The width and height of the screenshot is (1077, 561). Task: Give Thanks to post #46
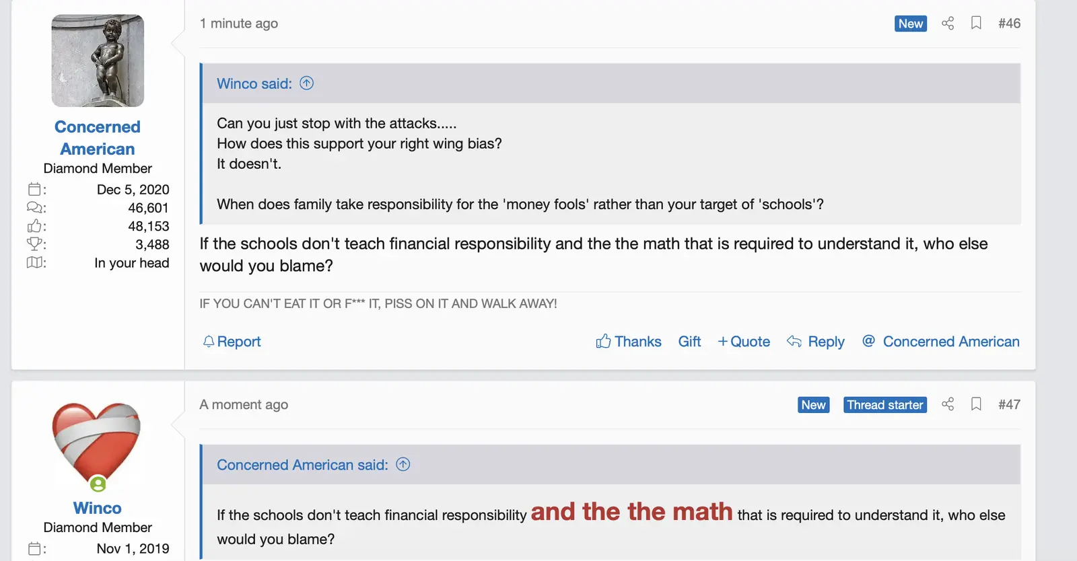[629, 342]
